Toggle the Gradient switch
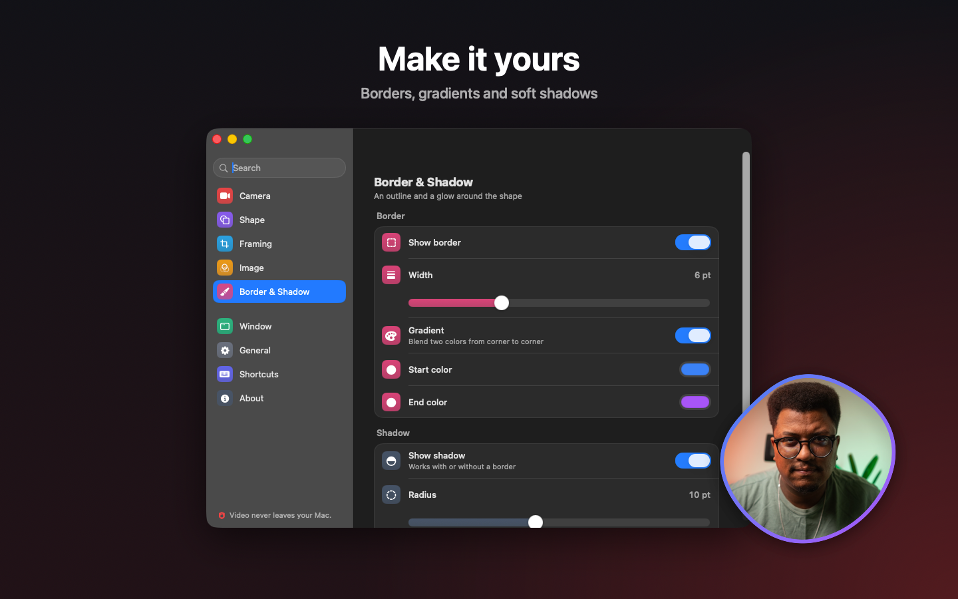Image resolution: width=958 pixels, height=599 pixels. coord(693,335)
